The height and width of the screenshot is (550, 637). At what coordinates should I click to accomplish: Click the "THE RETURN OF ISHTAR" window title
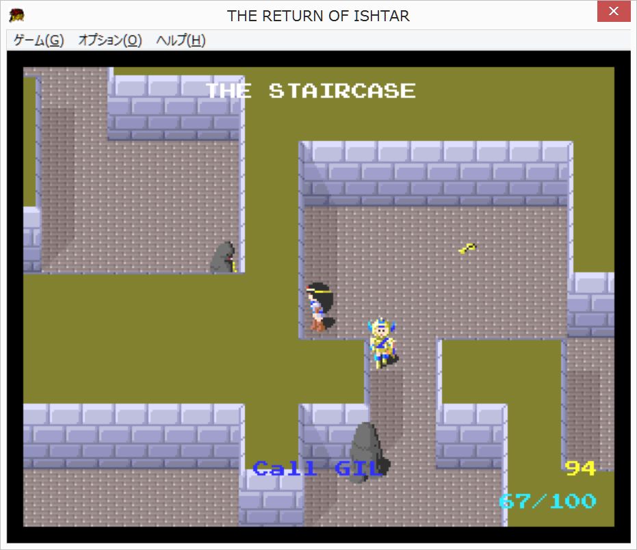click(318, 16)
